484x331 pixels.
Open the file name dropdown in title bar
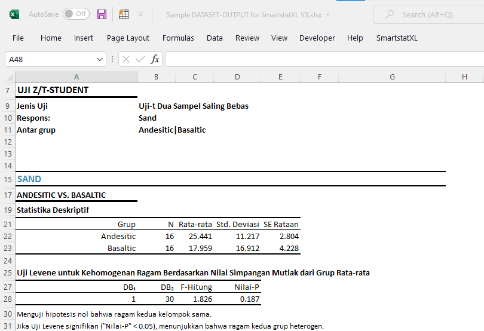point(328,14)
